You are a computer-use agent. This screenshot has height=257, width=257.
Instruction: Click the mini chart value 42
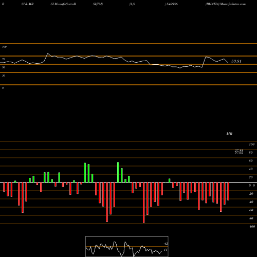click(166, 244)
